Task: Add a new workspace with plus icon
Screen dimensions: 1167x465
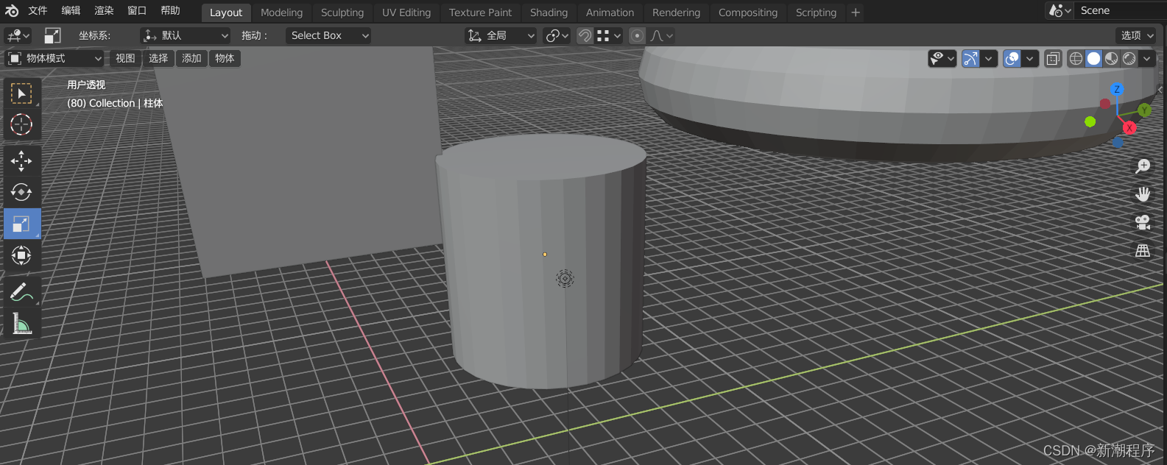Action: tap(856, 13)
